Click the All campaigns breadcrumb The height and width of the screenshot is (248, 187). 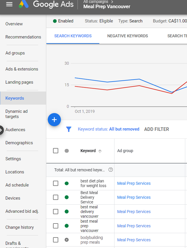[x=96, y=2]
